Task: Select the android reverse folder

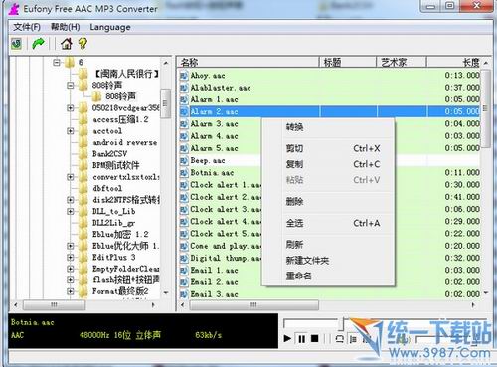Action: tap(125, 142)
